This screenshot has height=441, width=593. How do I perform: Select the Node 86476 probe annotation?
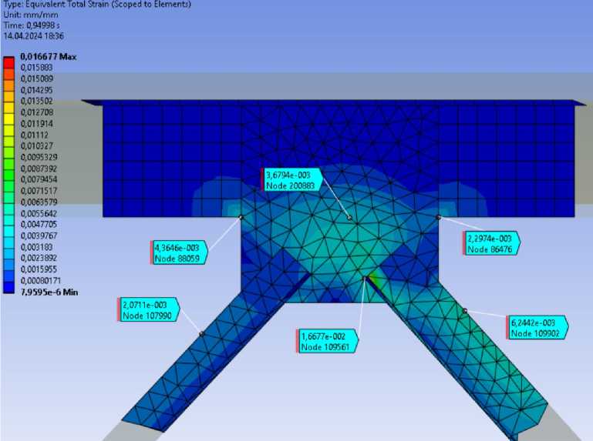tap(492, 243)
